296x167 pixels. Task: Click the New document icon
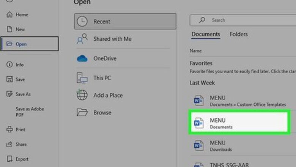[9, 29]
